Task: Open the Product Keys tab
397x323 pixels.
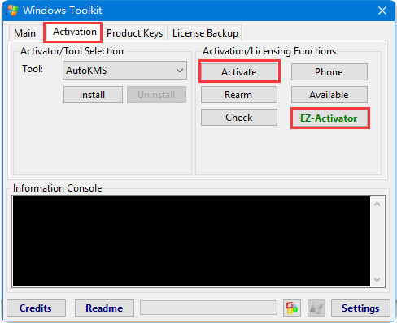Action: tap(134, 33)
